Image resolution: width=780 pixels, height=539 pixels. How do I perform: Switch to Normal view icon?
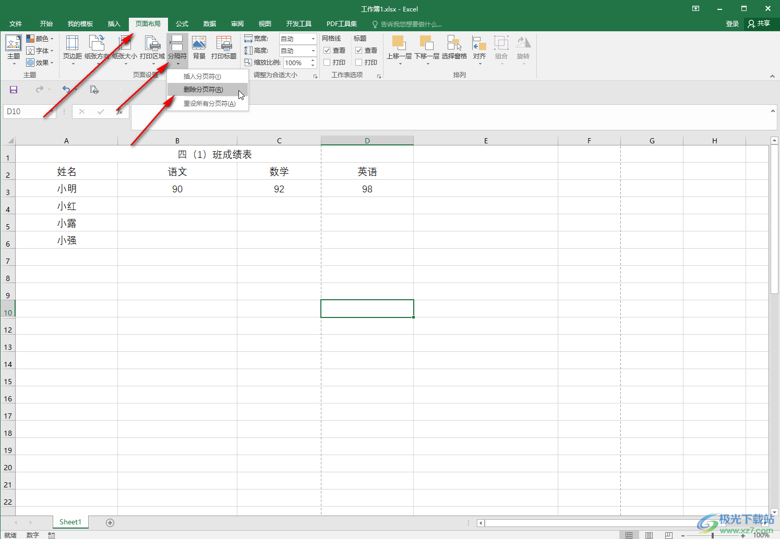point(629,535)
